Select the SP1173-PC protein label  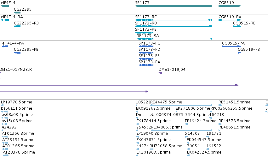click(149, 43)
